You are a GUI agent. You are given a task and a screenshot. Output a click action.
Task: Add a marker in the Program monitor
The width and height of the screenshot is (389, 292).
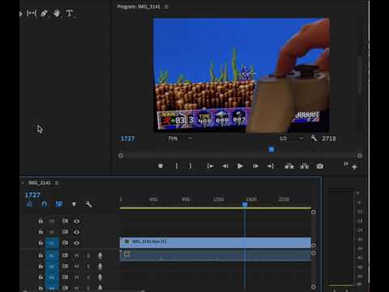point(160,166)
